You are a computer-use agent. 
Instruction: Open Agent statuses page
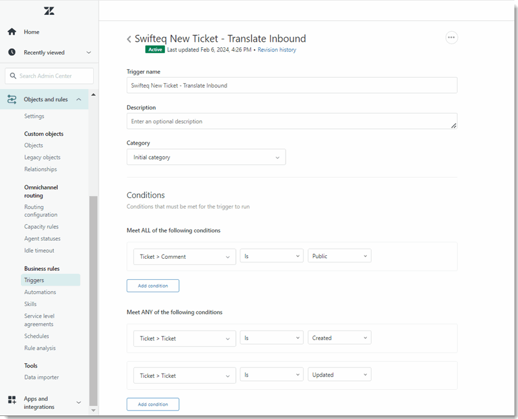tap(42, 238)
